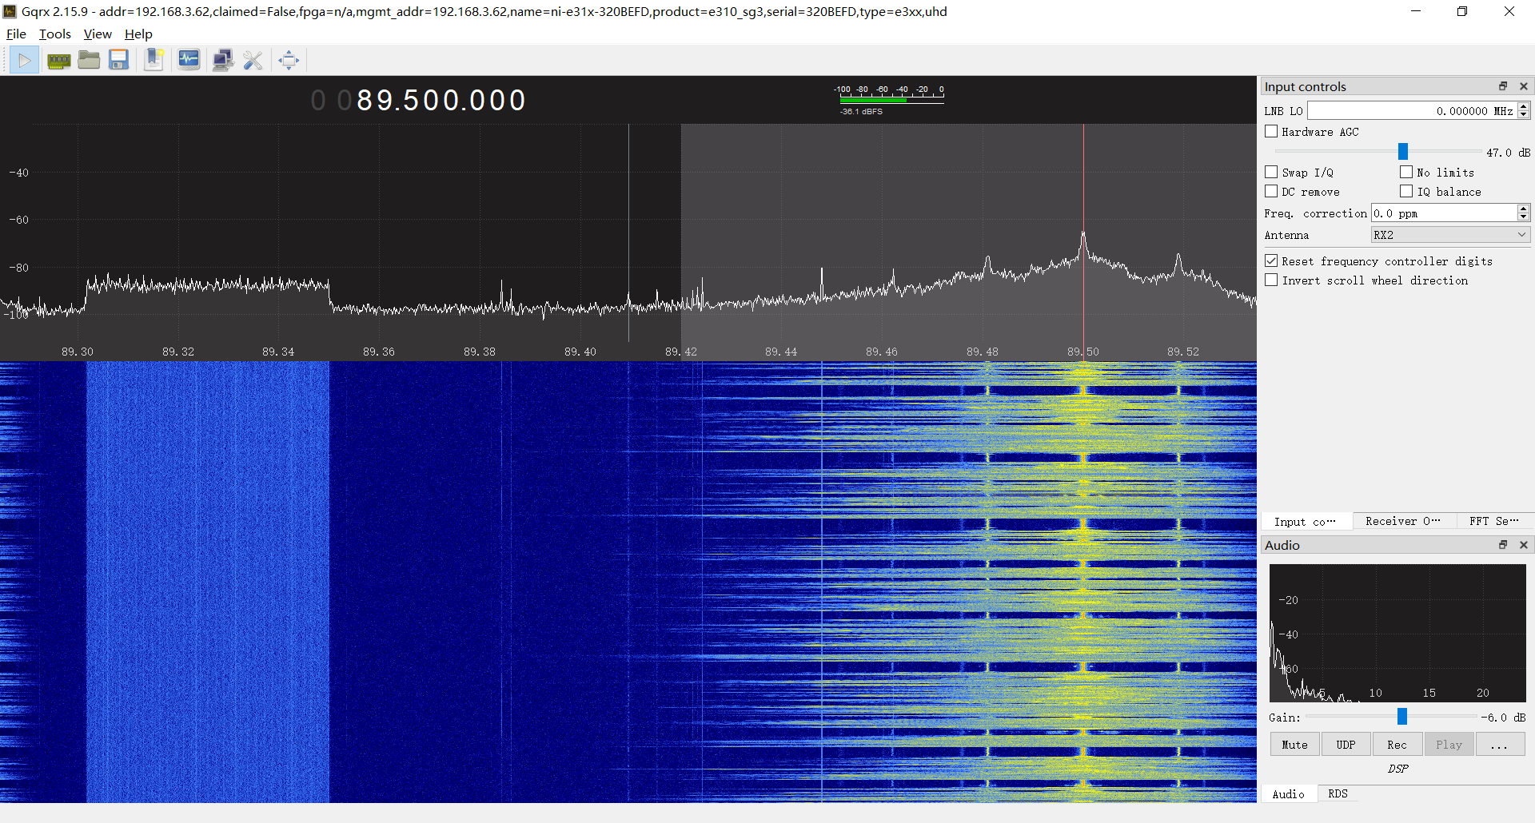This screenshot has height=823, width=1535.
Task: Undock the Audio panel
Action: [x=1503, y=545]
